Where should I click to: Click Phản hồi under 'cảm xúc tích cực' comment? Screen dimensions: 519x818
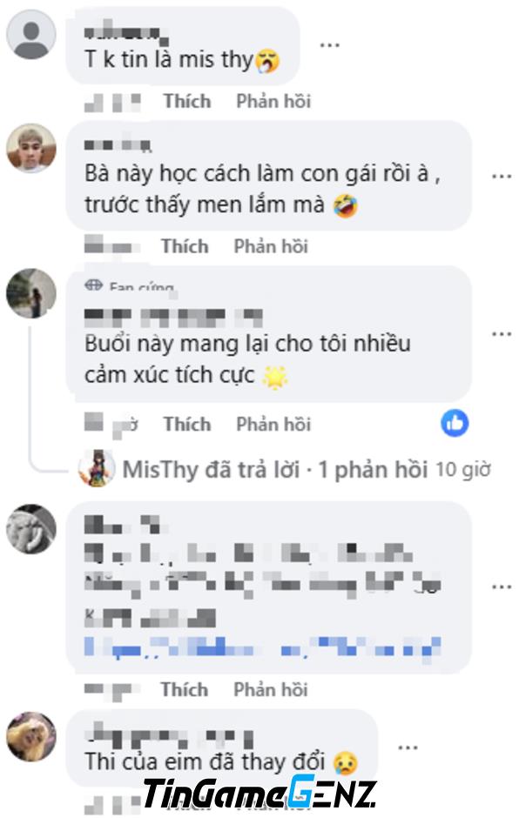point(273,424)
